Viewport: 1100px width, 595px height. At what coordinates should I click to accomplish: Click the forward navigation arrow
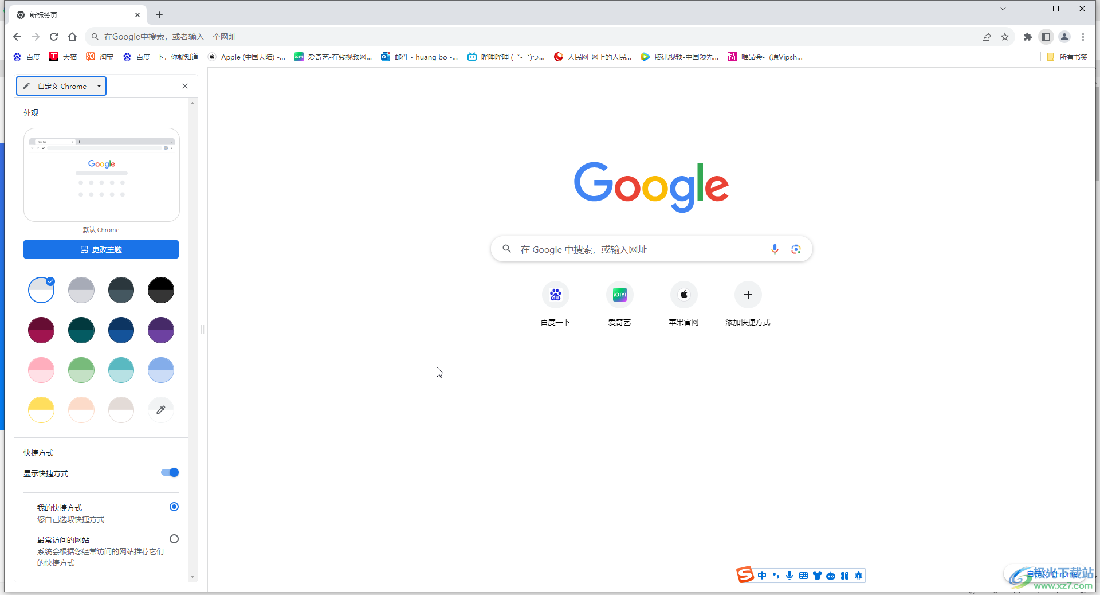pyautogui.click(x=36, y=37)
